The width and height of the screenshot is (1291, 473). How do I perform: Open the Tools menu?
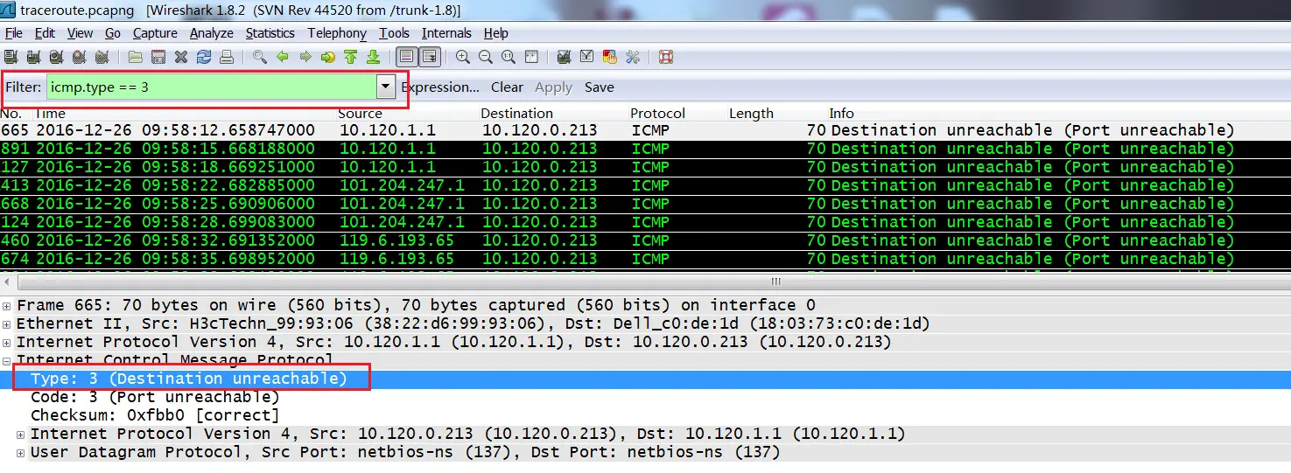tap(394, 33)
